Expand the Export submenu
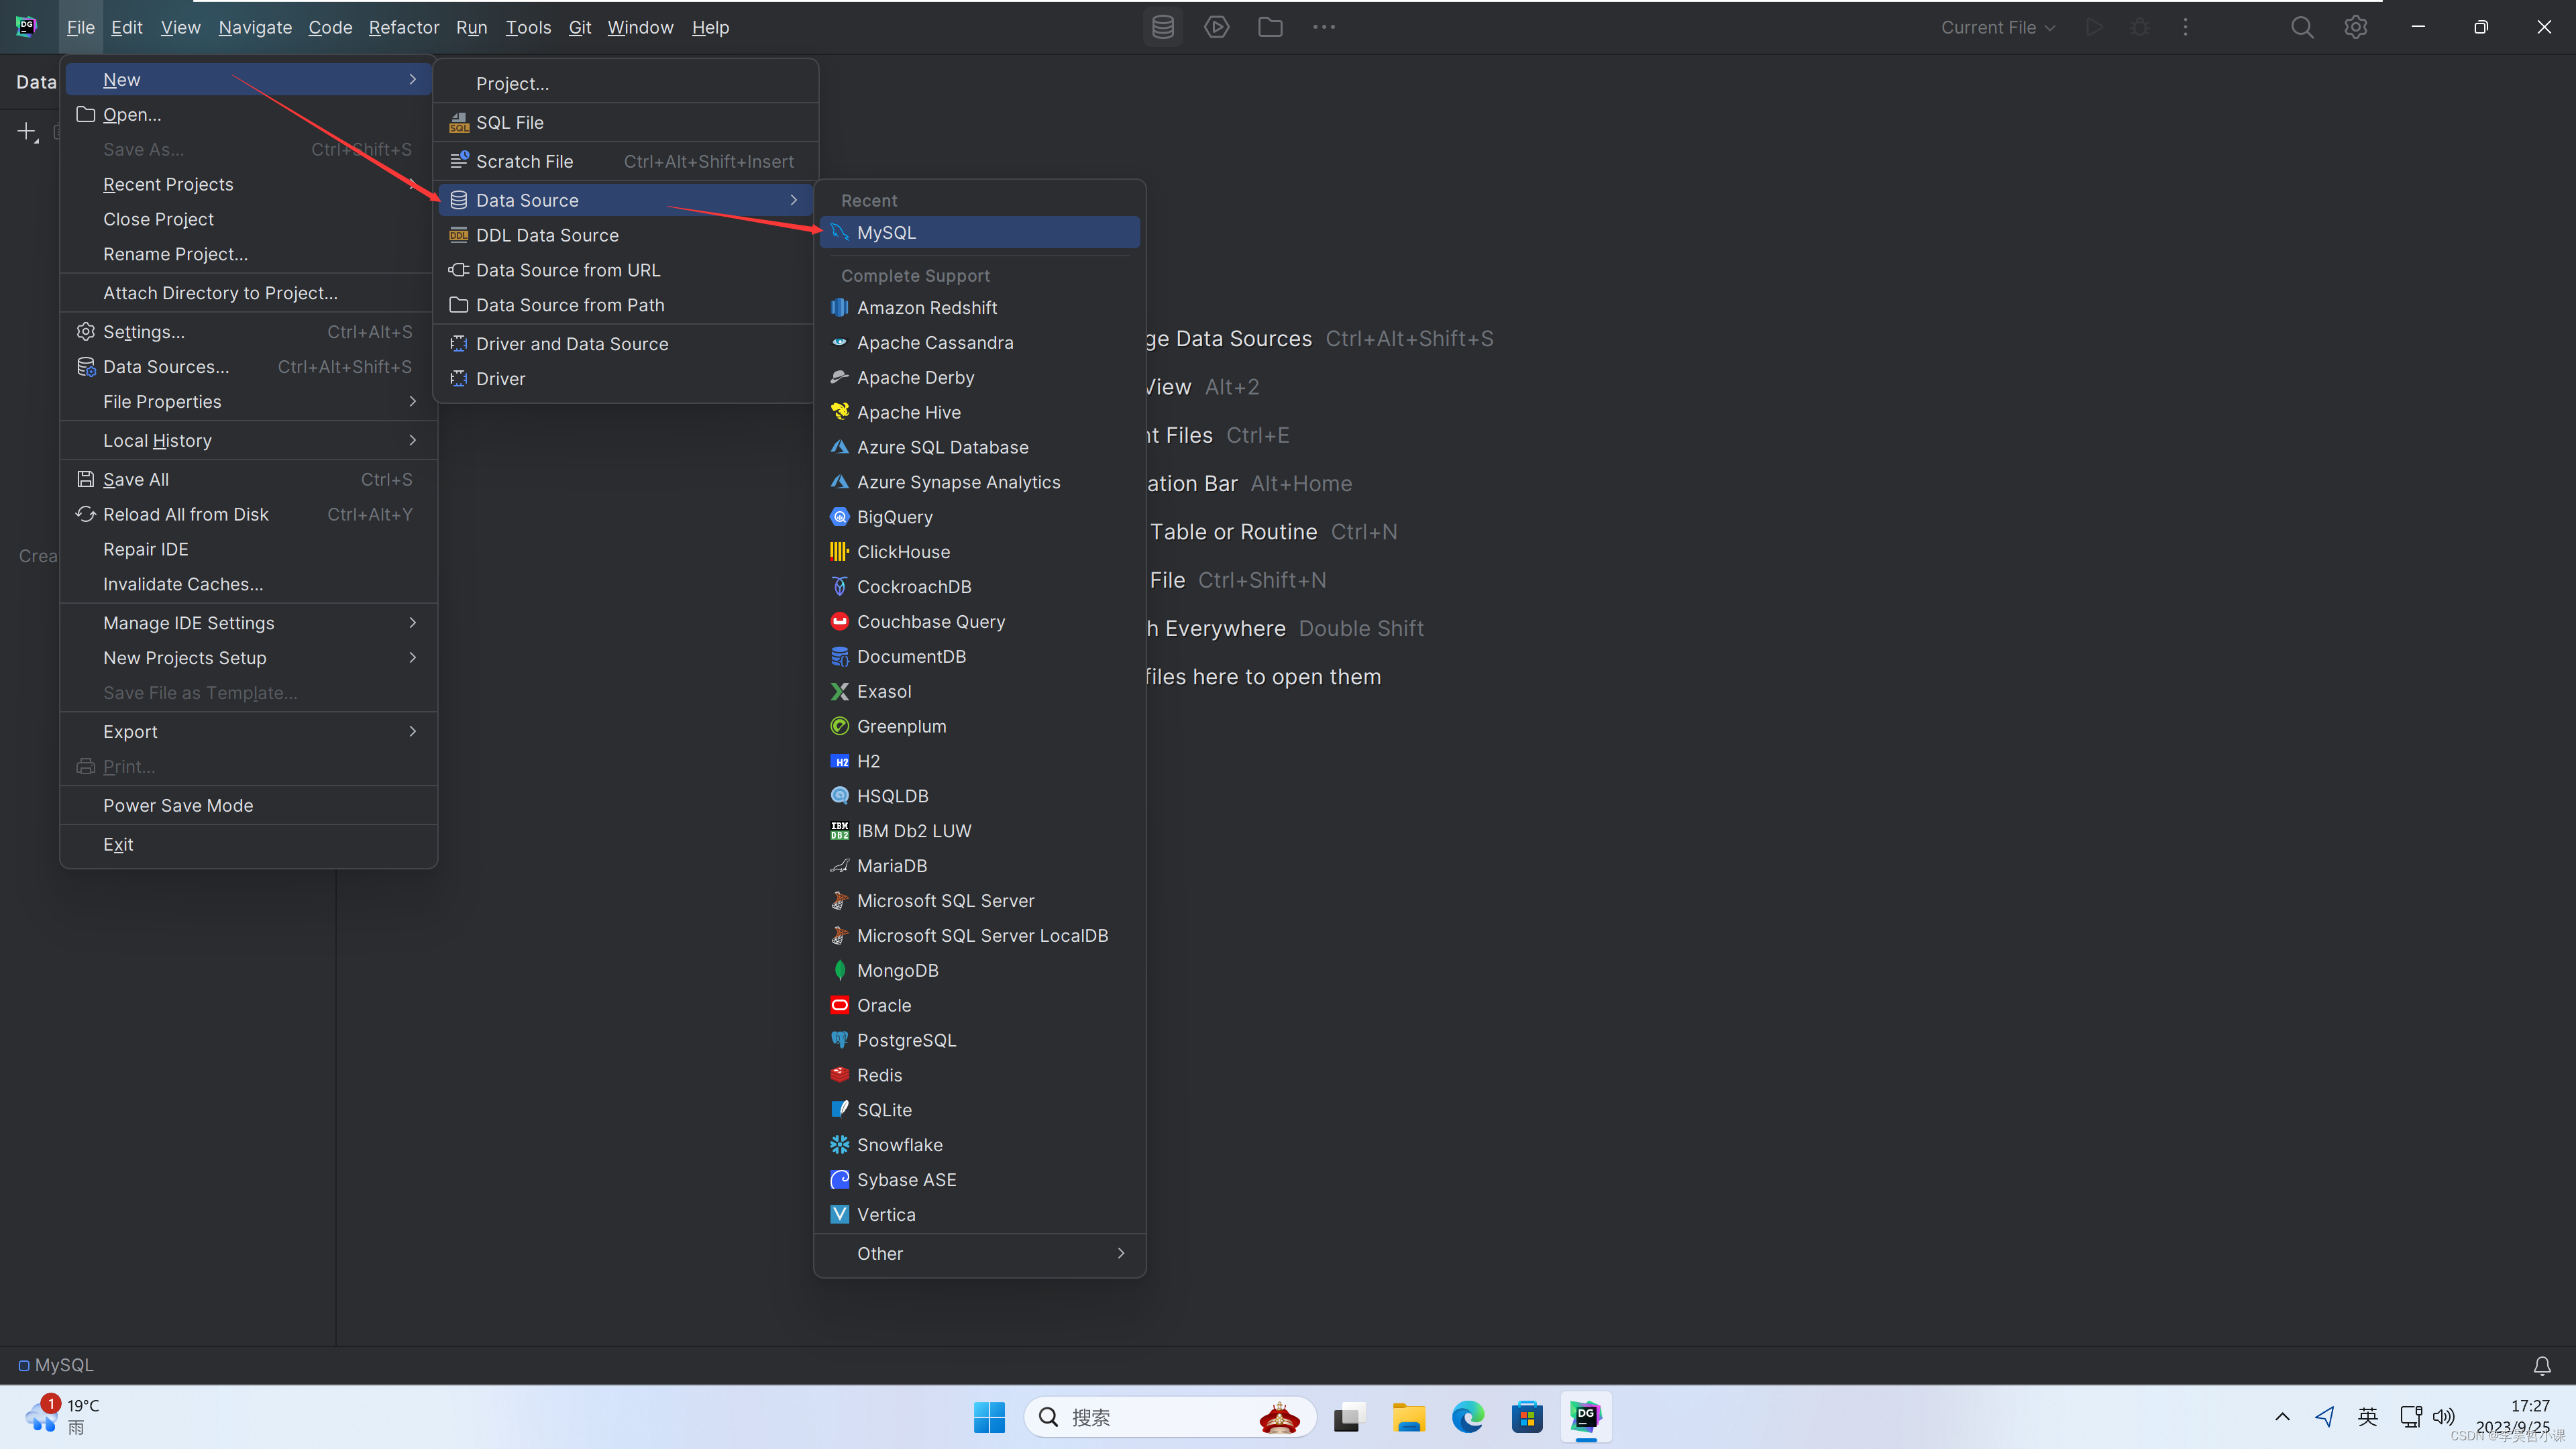Viewport: 2576px width, 1449px height. [x=249, y=731]
